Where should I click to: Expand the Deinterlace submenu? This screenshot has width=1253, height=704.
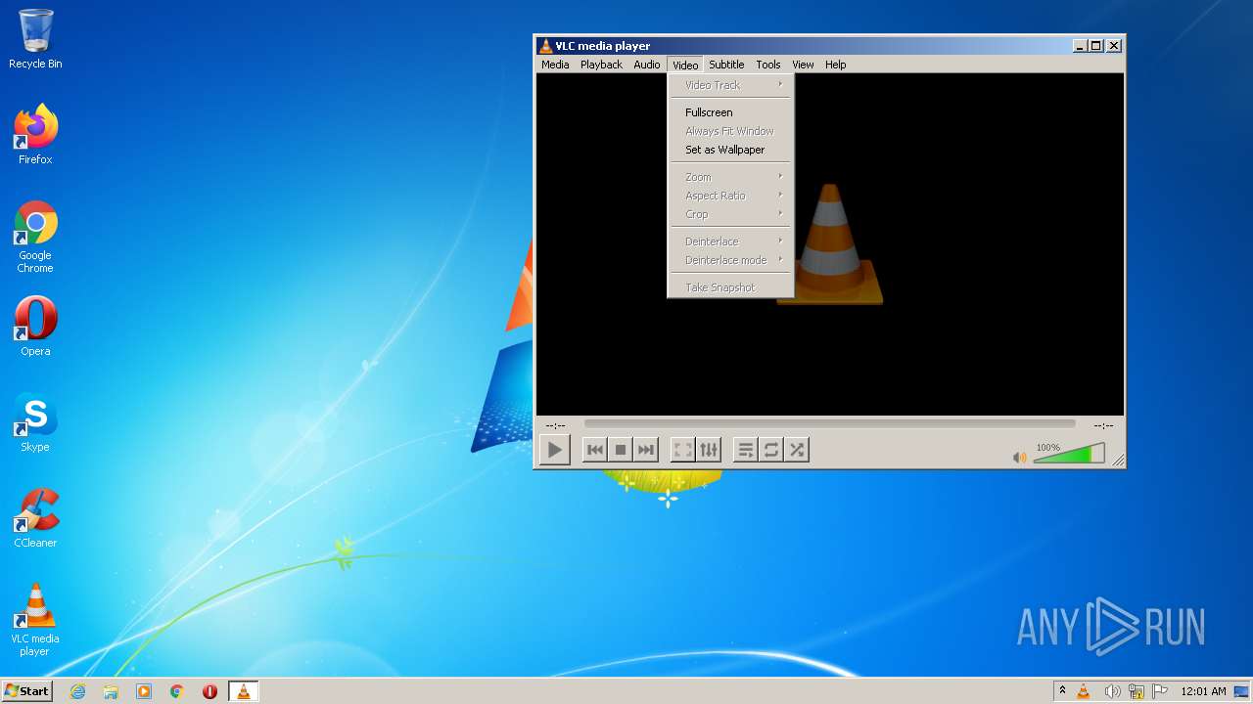tap(730, 242)
